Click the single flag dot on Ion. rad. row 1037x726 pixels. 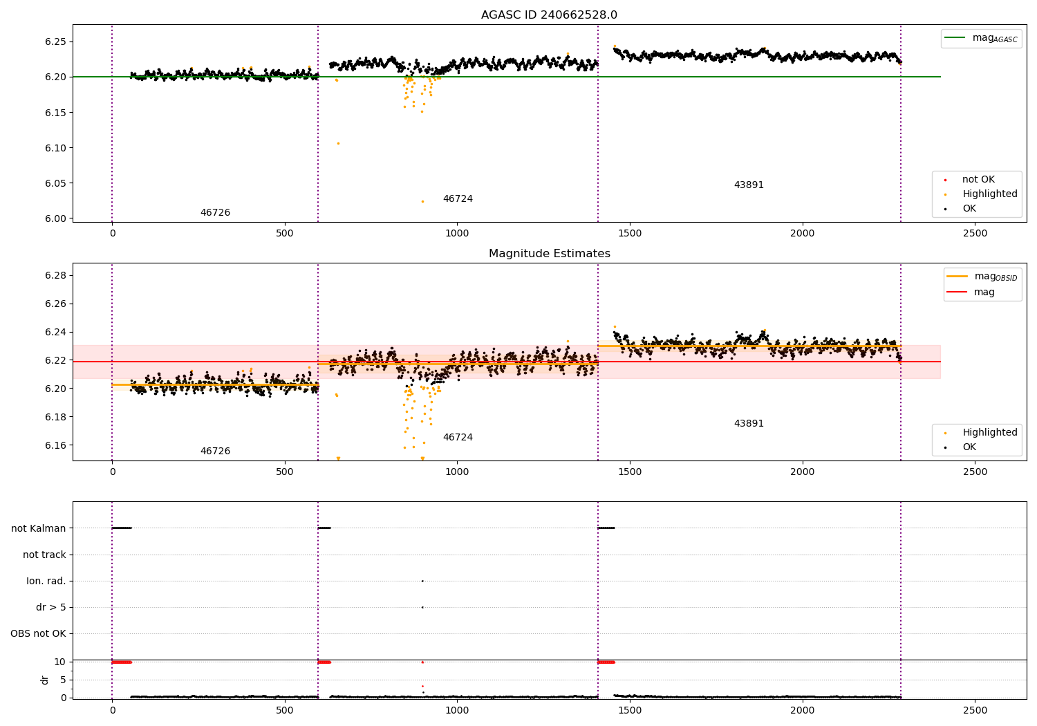click(422, 581)
